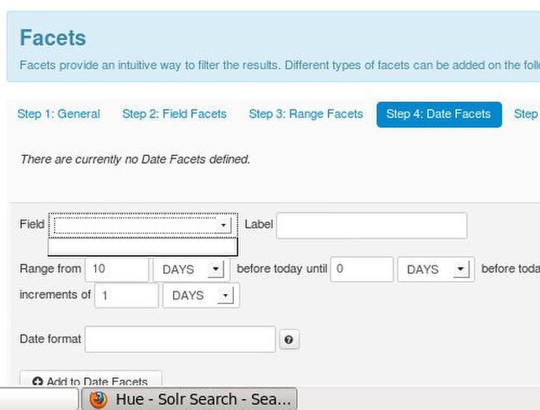
Task: Click into the Label text box
Action: (372, 226)
